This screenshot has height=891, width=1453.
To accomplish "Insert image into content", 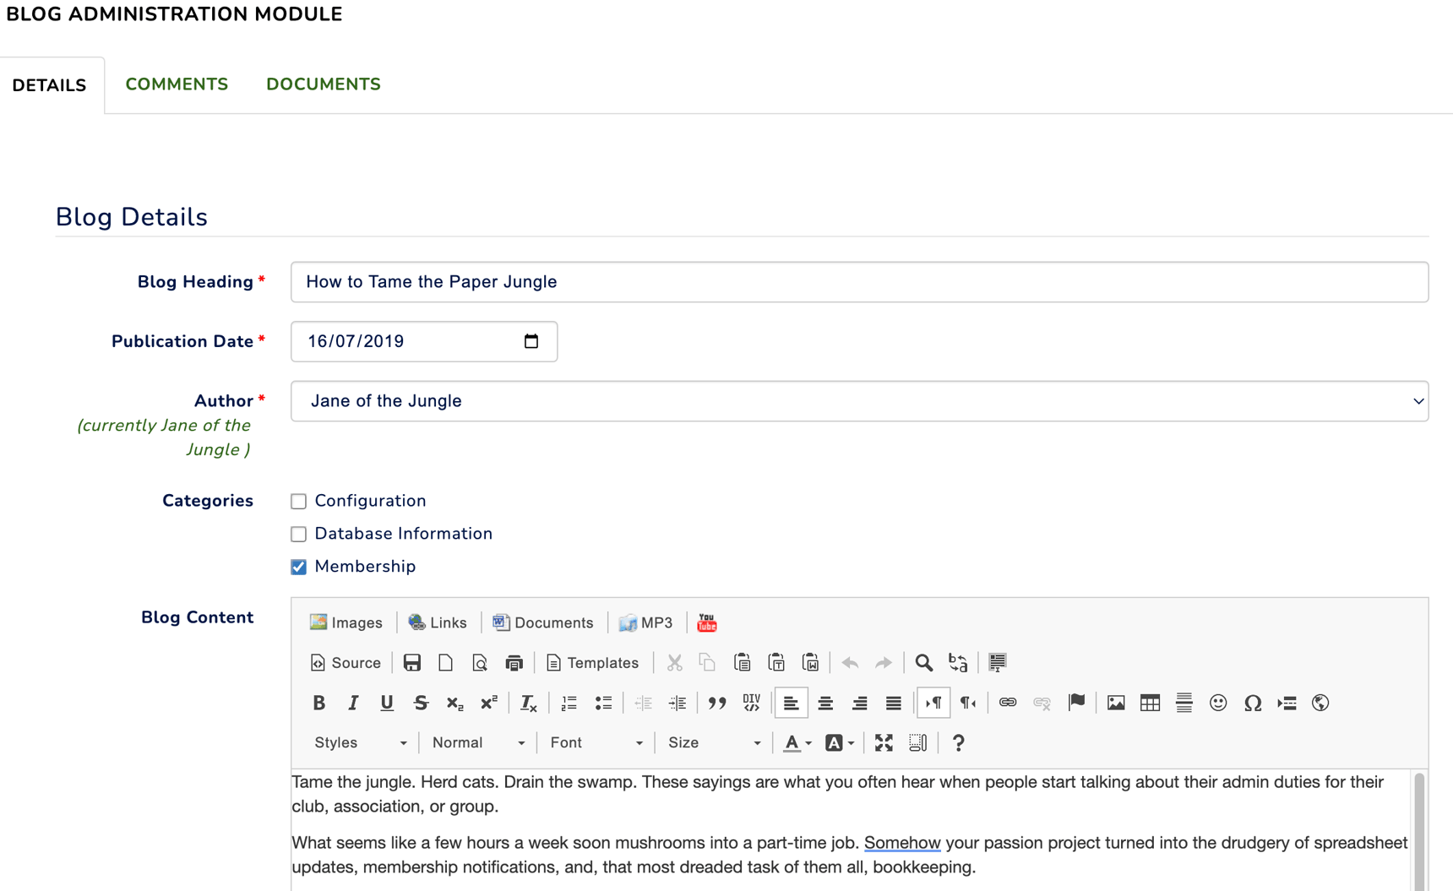I will [1116, 703].
